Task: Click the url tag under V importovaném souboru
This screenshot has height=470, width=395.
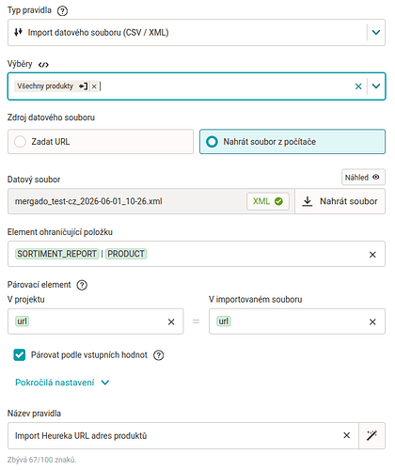Action: [224, 321]
